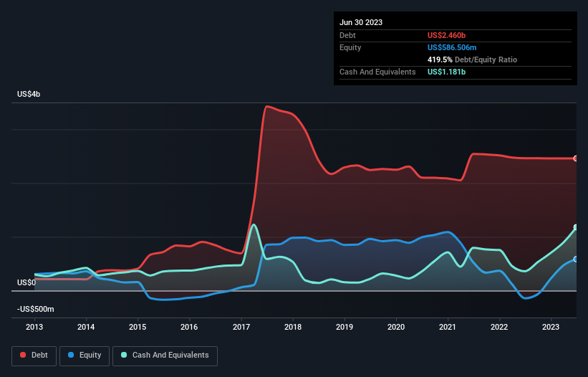The height and width of the screenshot is (377, 588).
Task: Click the -US$500m y-axis label
Action: point(36,309)
